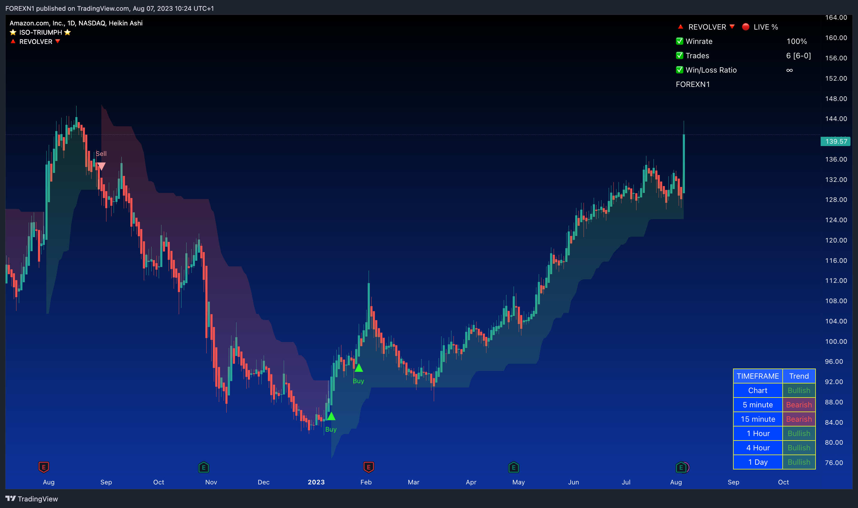Click the 4 Hour Bullish trend cell
Image resolution: width=858 pixels, height=508 pixels.
click(x=799, y=448)
